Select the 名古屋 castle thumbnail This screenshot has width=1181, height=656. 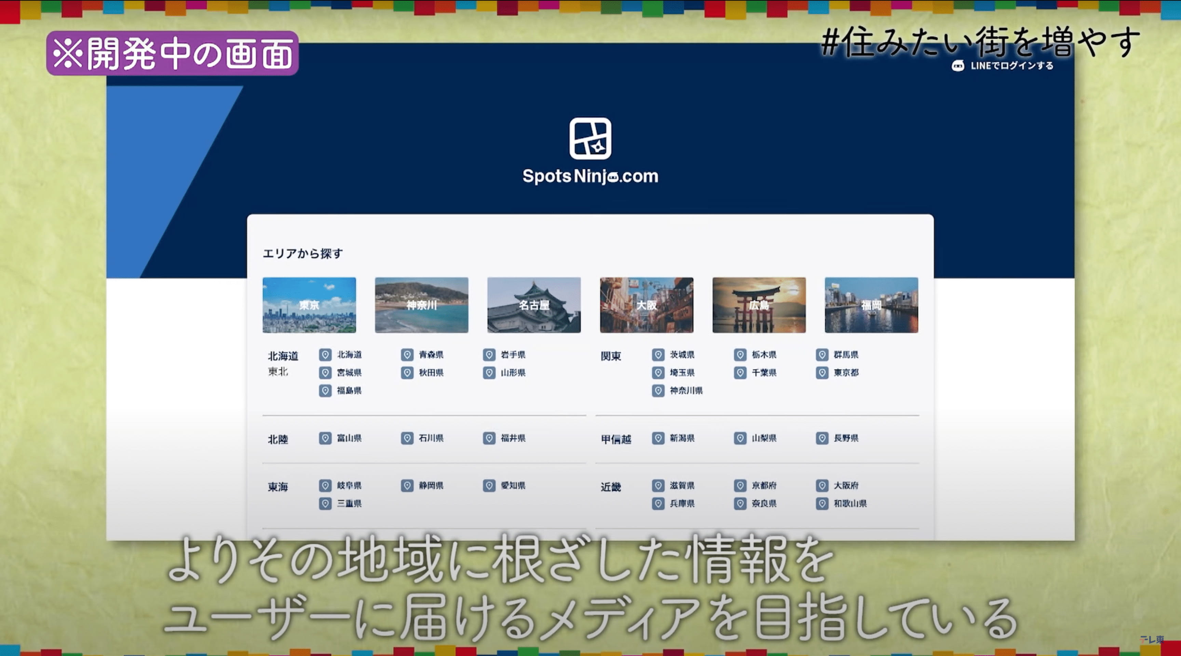click(534, 305)
